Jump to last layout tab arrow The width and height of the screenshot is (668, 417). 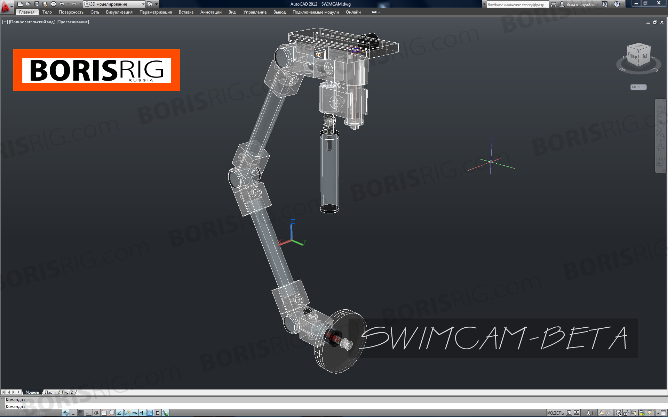click(19, 392)
